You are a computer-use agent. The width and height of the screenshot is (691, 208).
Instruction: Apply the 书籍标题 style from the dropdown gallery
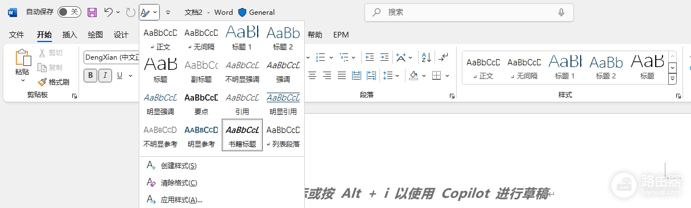tap(242, 135)
